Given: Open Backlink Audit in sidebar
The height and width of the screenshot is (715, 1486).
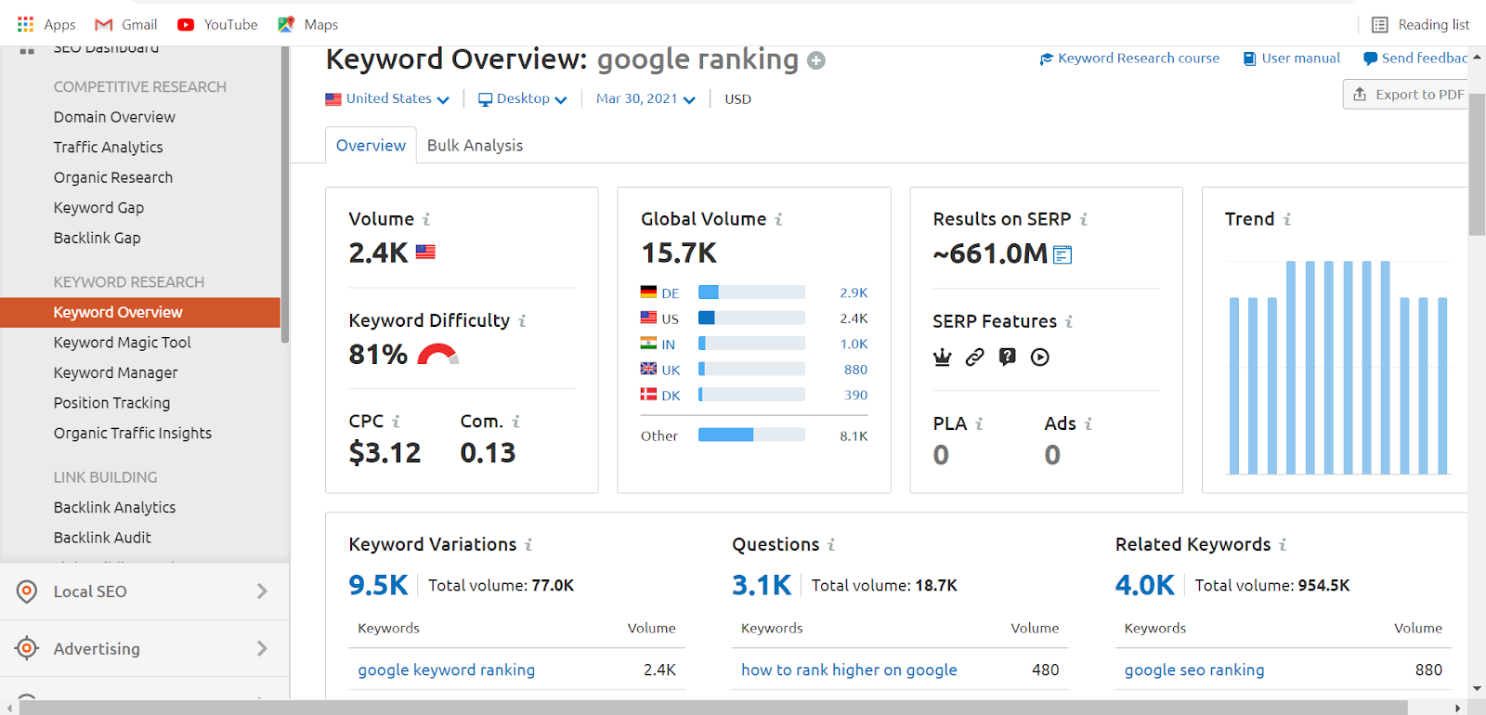Looking at the screenshot, I should tap(102, 538).
